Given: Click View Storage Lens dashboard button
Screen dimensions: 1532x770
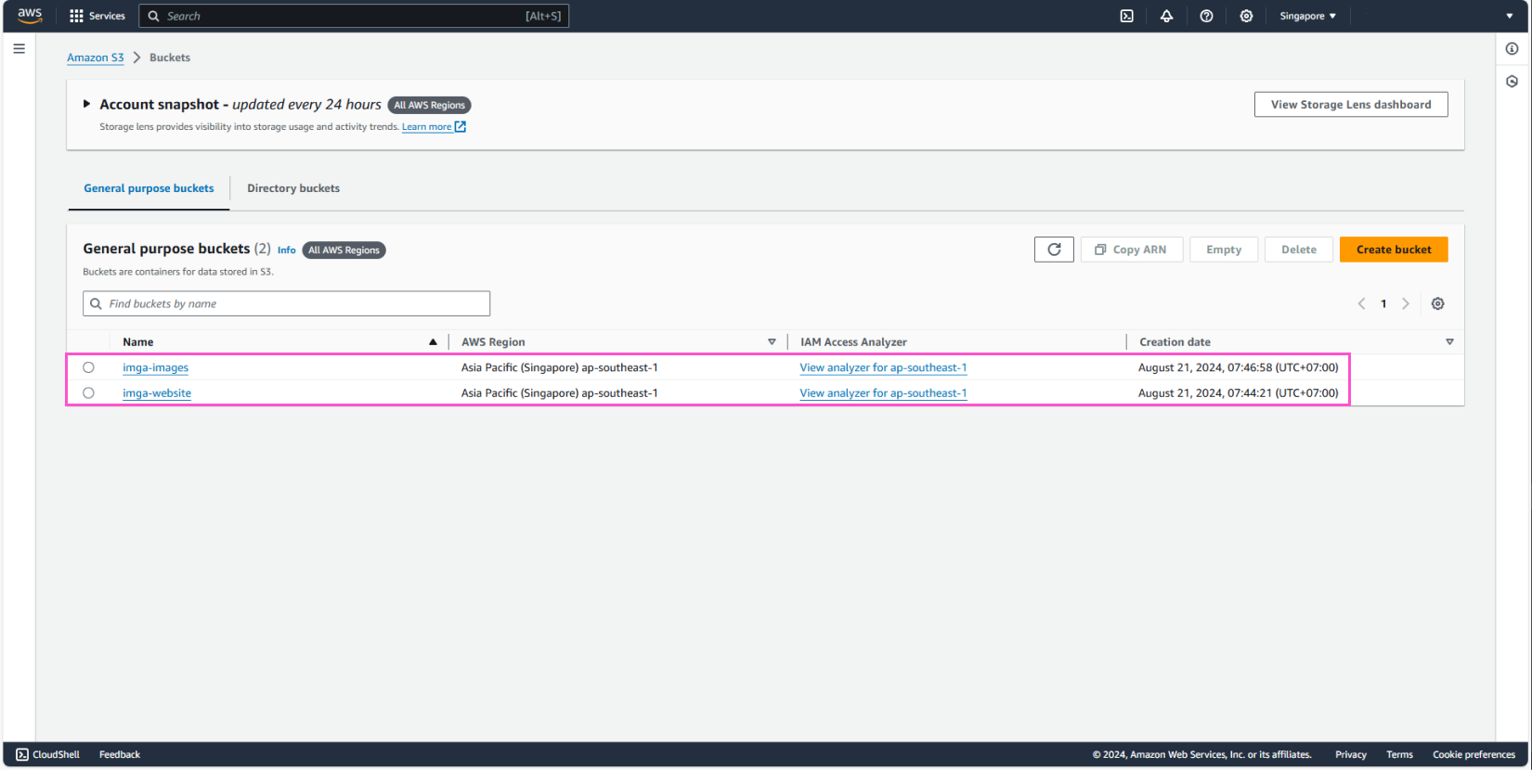Looking at the screenshot, I should (1351, 105).
